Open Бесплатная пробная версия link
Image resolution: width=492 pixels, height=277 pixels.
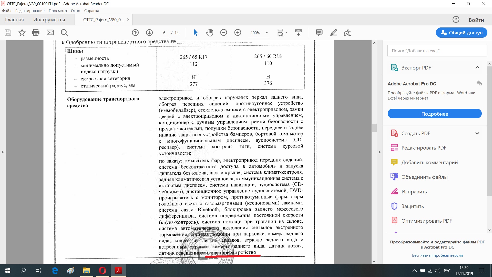tap(437, 255)
